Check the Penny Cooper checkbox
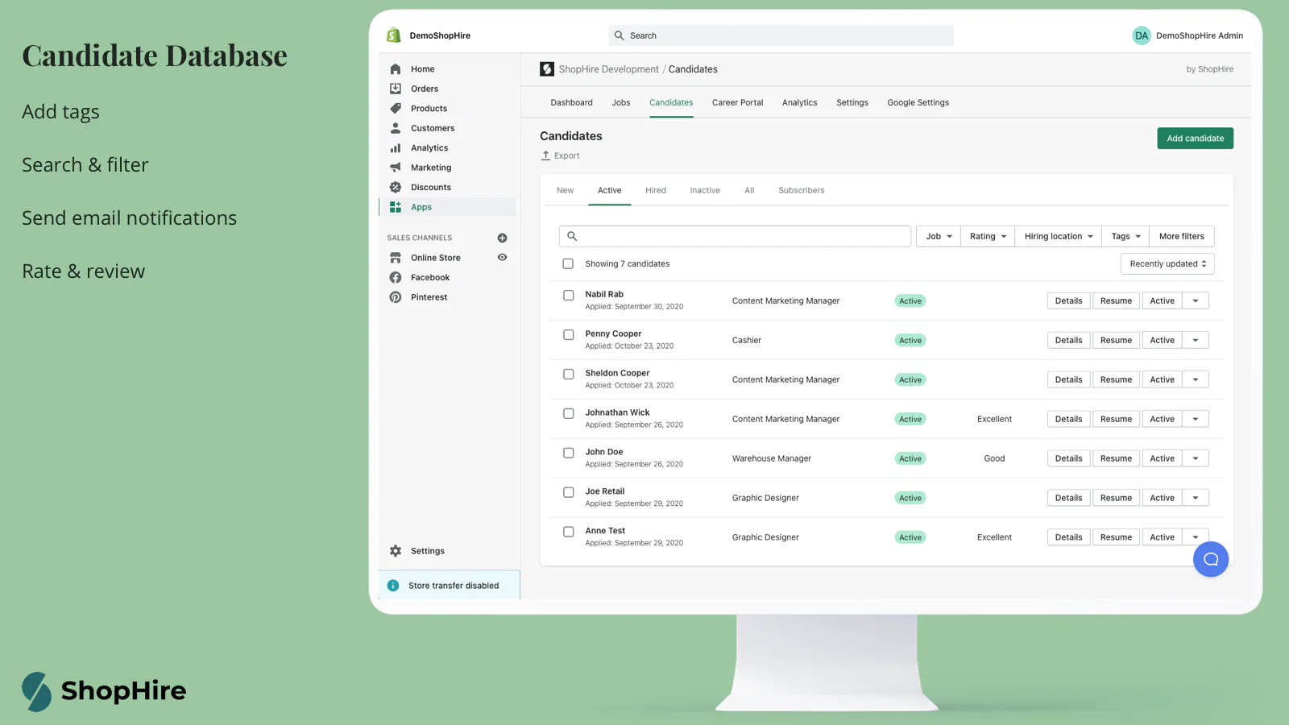 (x=569, y=334)
